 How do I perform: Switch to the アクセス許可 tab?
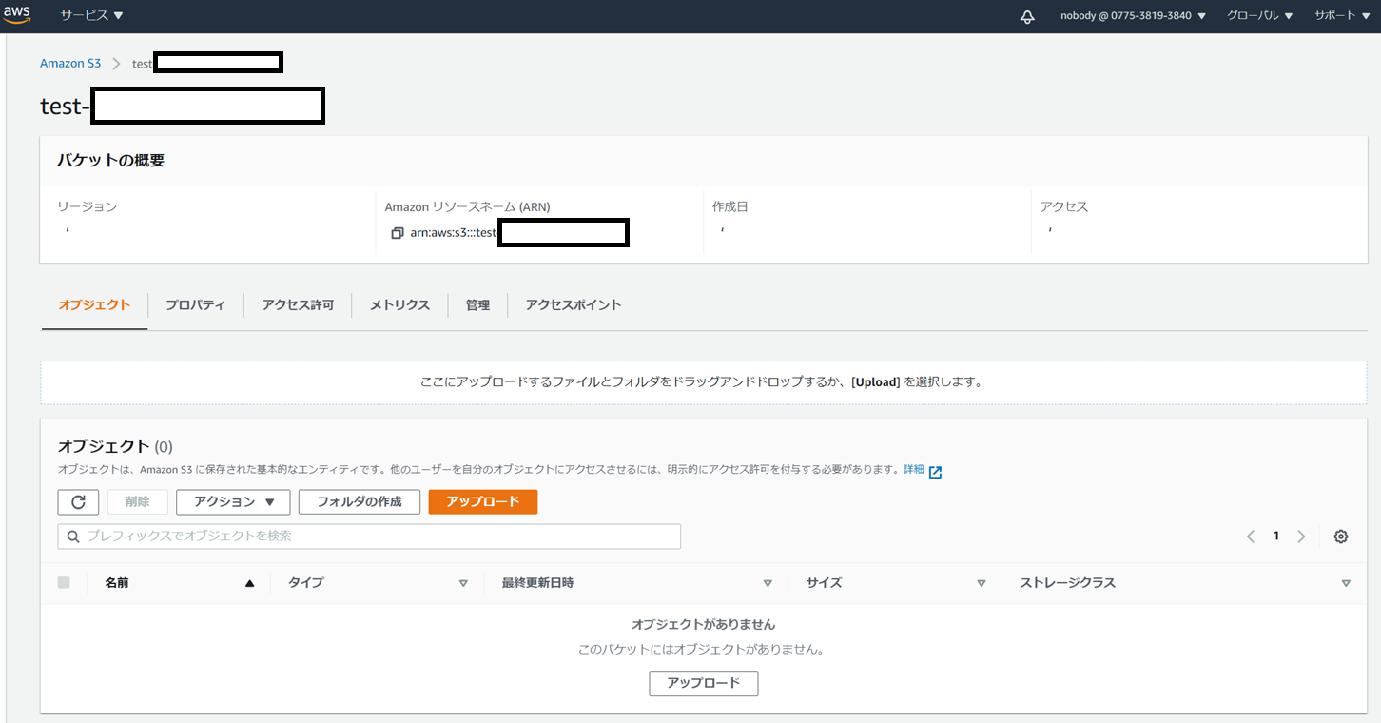[x=298, y=305]
